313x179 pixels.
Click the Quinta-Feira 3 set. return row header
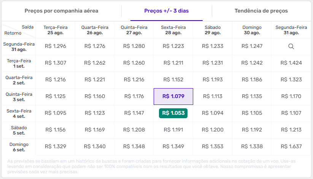coord(19,97)
